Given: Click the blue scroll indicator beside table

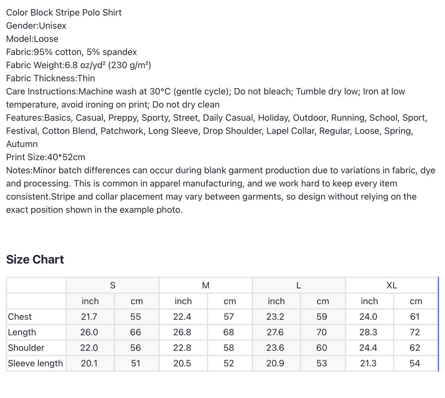Looking at the screenshot, I should click(x=438, y=324).
